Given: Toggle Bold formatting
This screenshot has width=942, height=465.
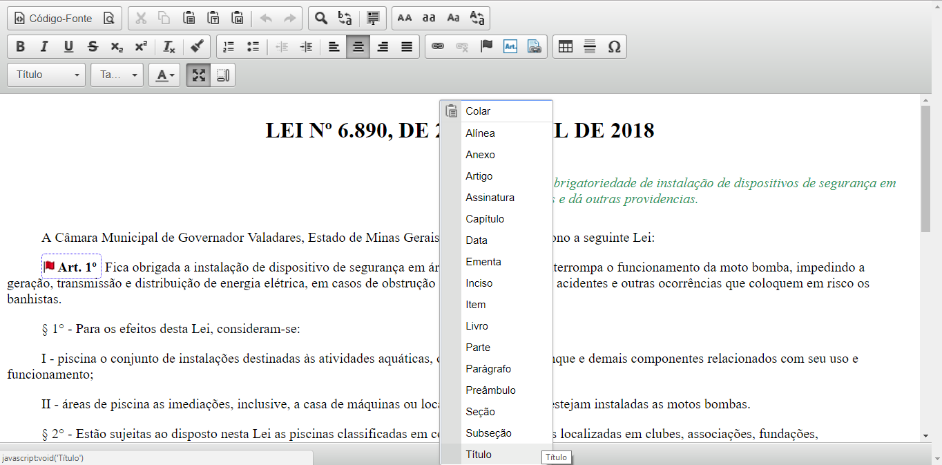Looking at the screenshot, I should pos(20,47).
